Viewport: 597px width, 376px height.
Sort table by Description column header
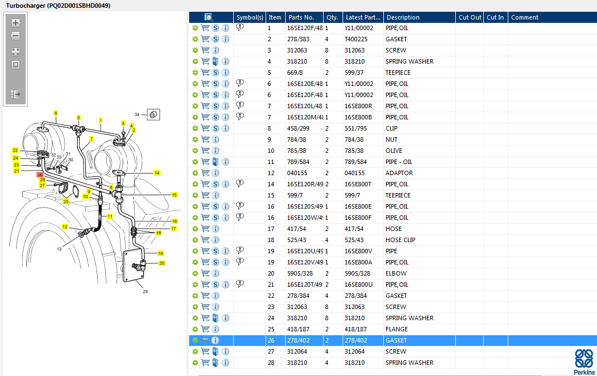[403, 17]
